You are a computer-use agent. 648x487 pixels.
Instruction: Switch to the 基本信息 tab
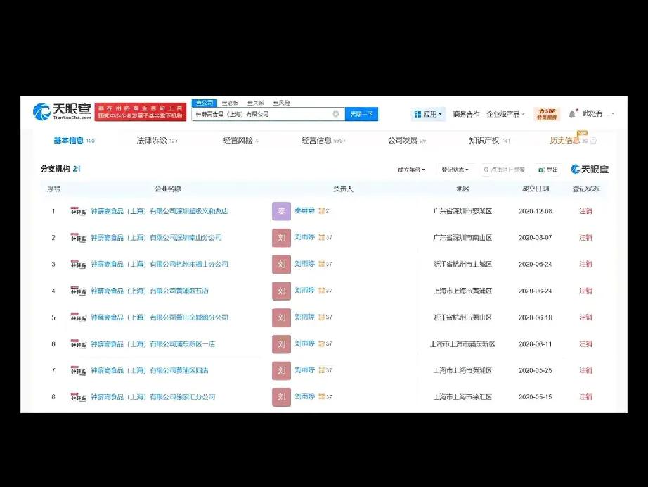(x=74, y=141)
